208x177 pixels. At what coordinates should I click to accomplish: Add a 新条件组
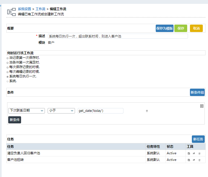(197, 92)
